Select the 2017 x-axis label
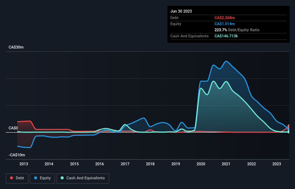The width and height of the screenshot is (295, 189). (x=125, y=164)
